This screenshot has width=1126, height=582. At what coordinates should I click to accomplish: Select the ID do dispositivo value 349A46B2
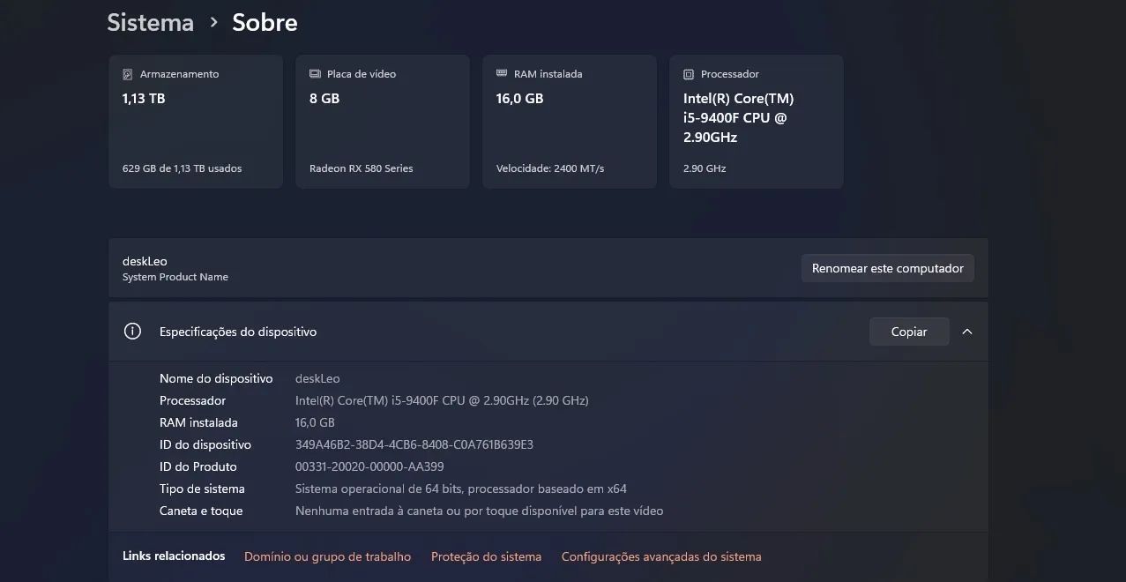[414, 444]
